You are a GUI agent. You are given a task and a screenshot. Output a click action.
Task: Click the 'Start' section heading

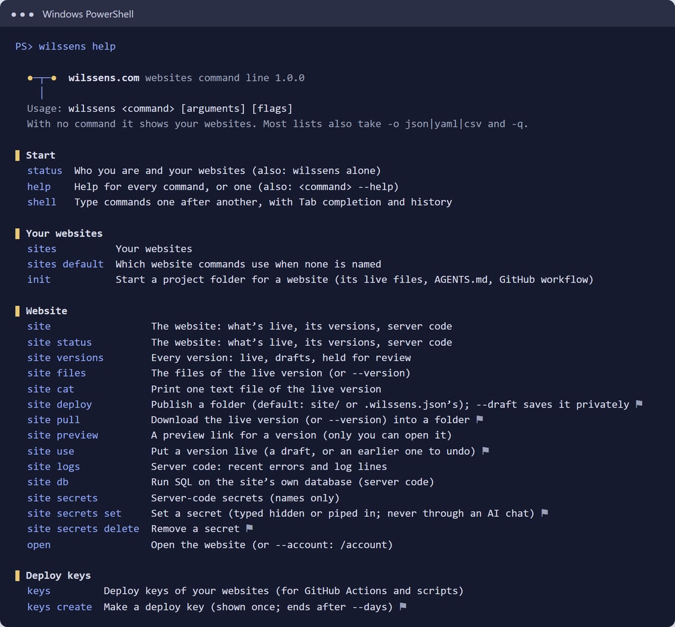(x=40, y=155)
